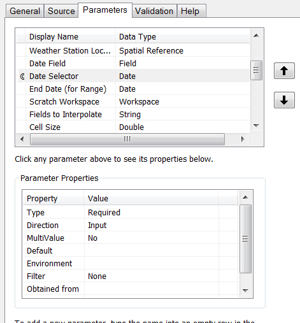300x323 pixels.
Task: Open the Help tab
Action: pos(190,11)
